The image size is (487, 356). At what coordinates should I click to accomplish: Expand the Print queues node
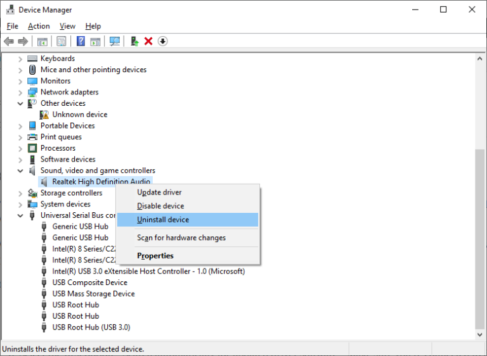(x=20, y=137)
